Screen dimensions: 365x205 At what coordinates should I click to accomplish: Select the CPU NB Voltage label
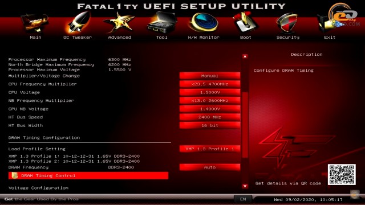click(29, 109)
